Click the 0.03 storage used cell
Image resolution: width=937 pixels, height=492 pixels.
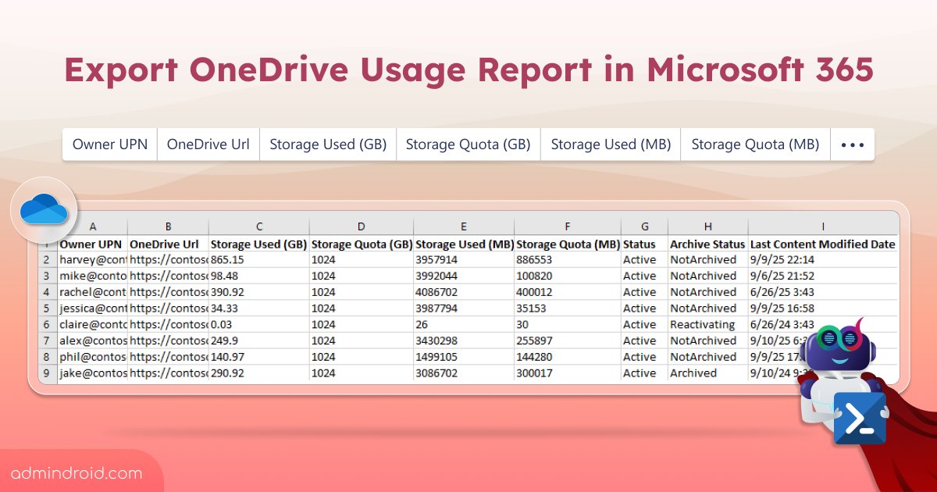pyautogui.click(x=259, y=324)
